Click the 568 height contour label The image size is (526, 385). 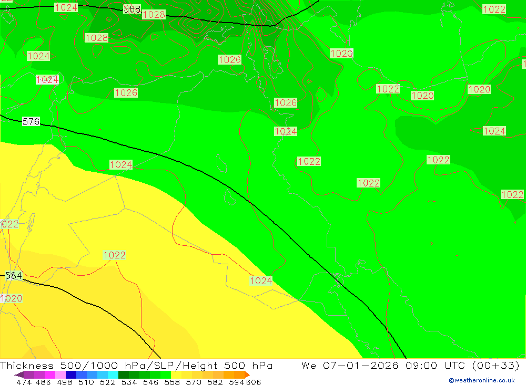pyautogui.click(x=132, y=9)
